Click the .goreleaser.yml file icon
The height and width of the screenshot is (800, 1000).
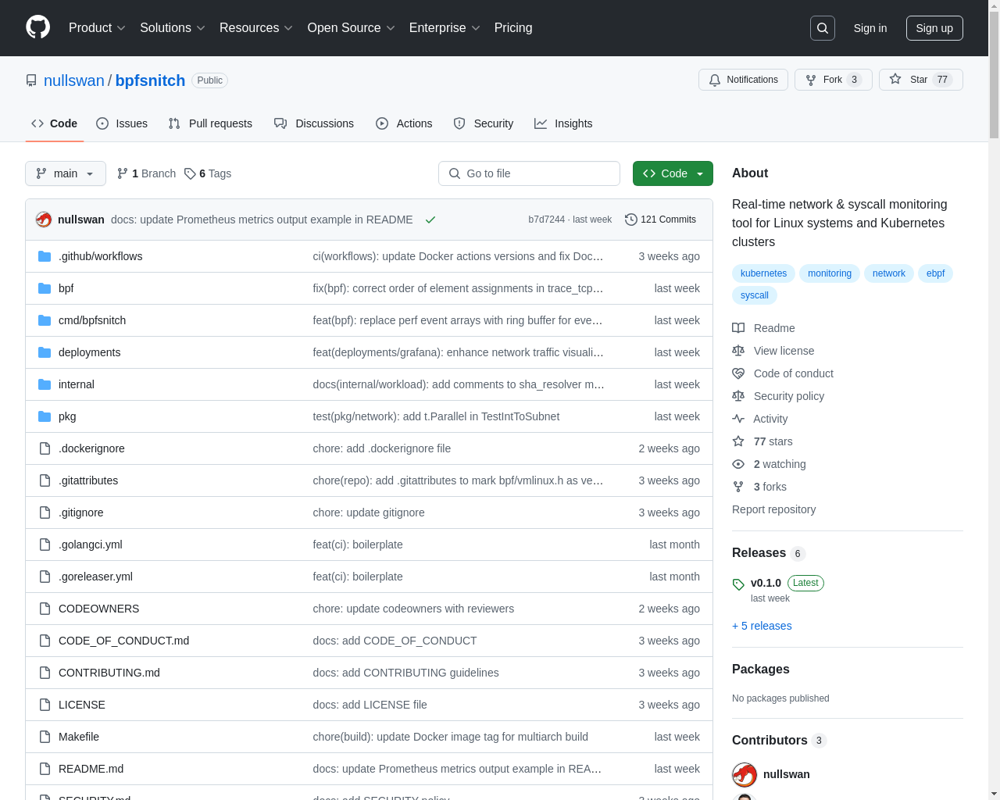pyautogui.click(x=45, y=577)
